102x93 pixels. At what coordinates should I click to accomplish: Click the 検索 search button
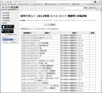[86, 8]
